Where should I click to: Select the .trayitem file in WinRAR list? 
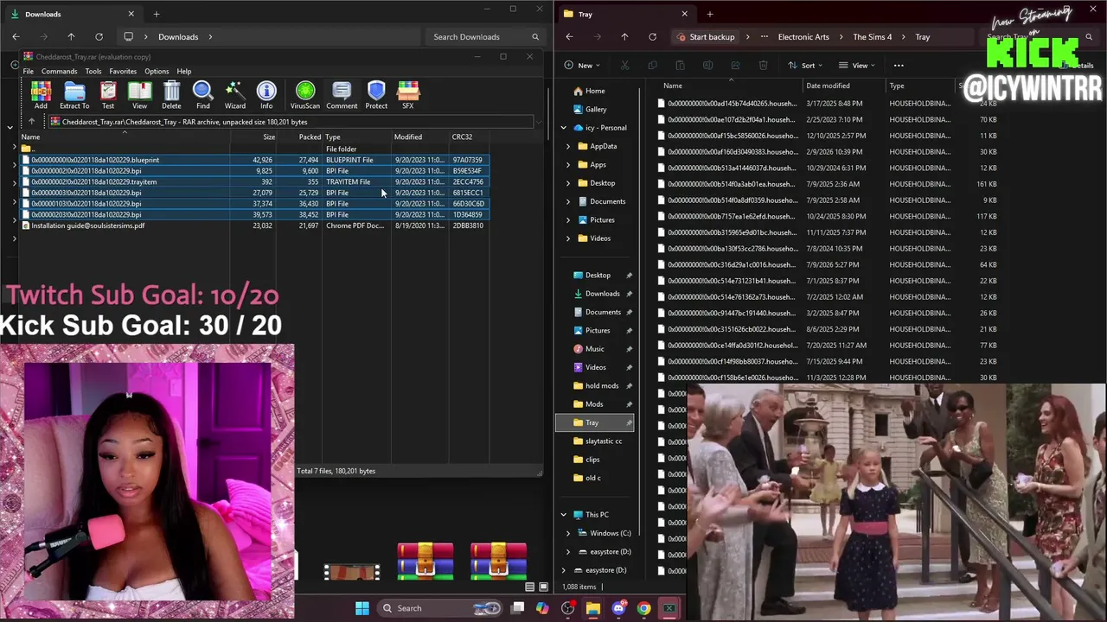(255, 182)
